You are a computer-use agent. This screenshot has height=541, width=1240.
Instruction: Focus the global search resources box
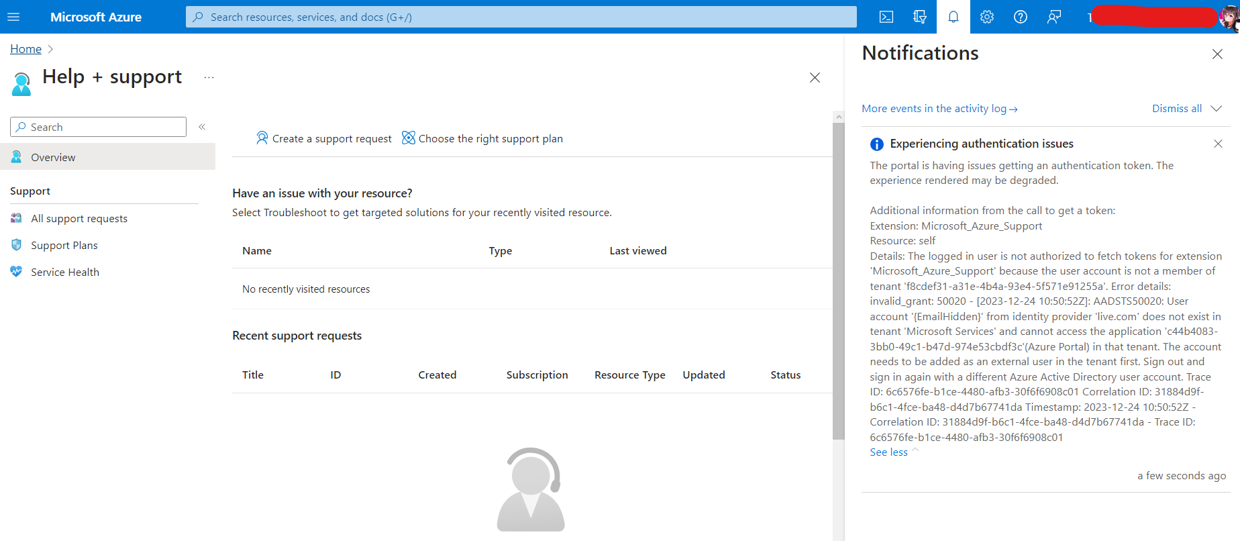(x=521, y=17)
